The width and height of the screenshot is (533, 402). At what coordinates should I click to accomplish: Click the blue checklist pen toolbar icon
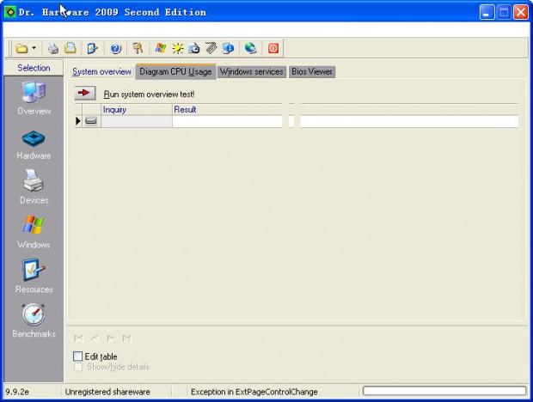pyautogui.click(x=93, y=49)
